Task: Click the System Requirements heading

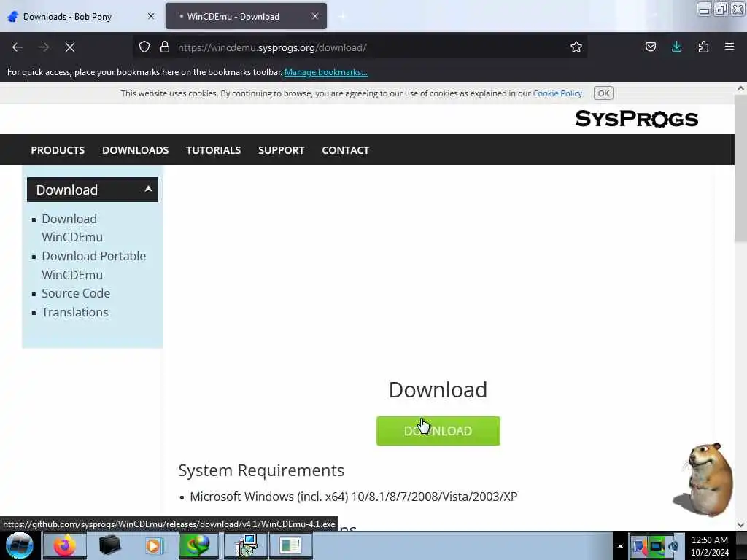Action: [x=261, y=470]
